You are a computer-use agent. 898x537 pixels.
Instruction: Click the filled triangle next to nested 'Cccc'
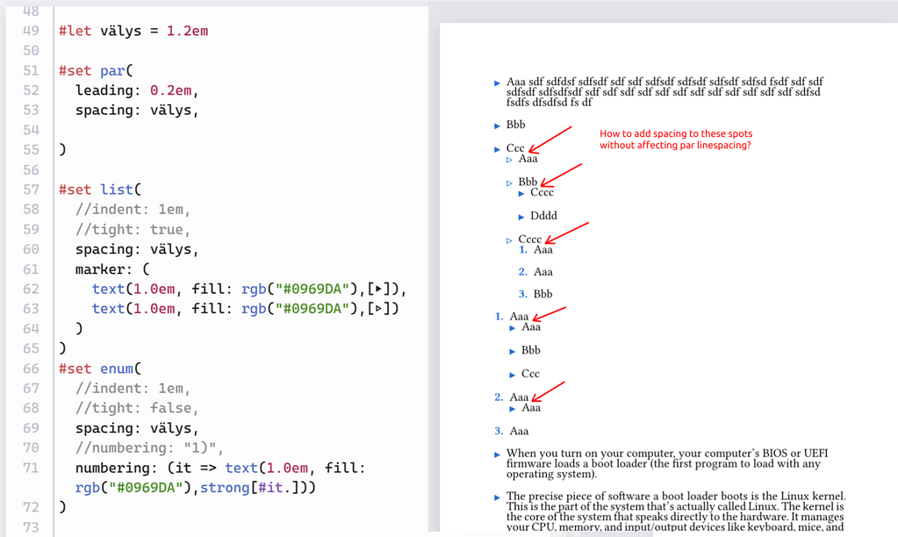[521, 192]
